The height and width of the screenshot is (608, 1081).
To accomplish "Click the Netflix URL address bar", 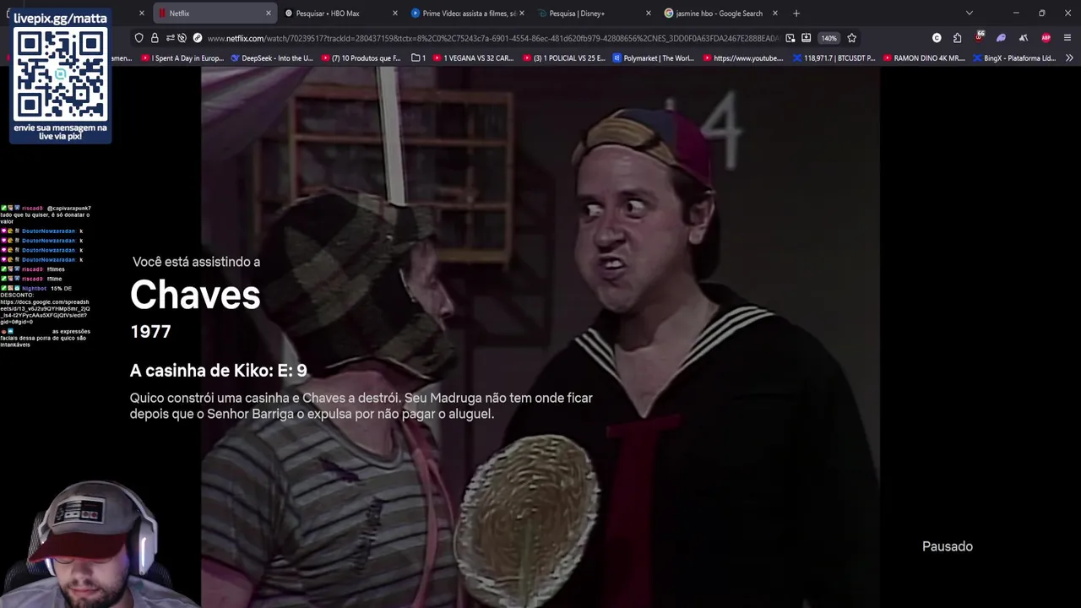I will (492, 38).
